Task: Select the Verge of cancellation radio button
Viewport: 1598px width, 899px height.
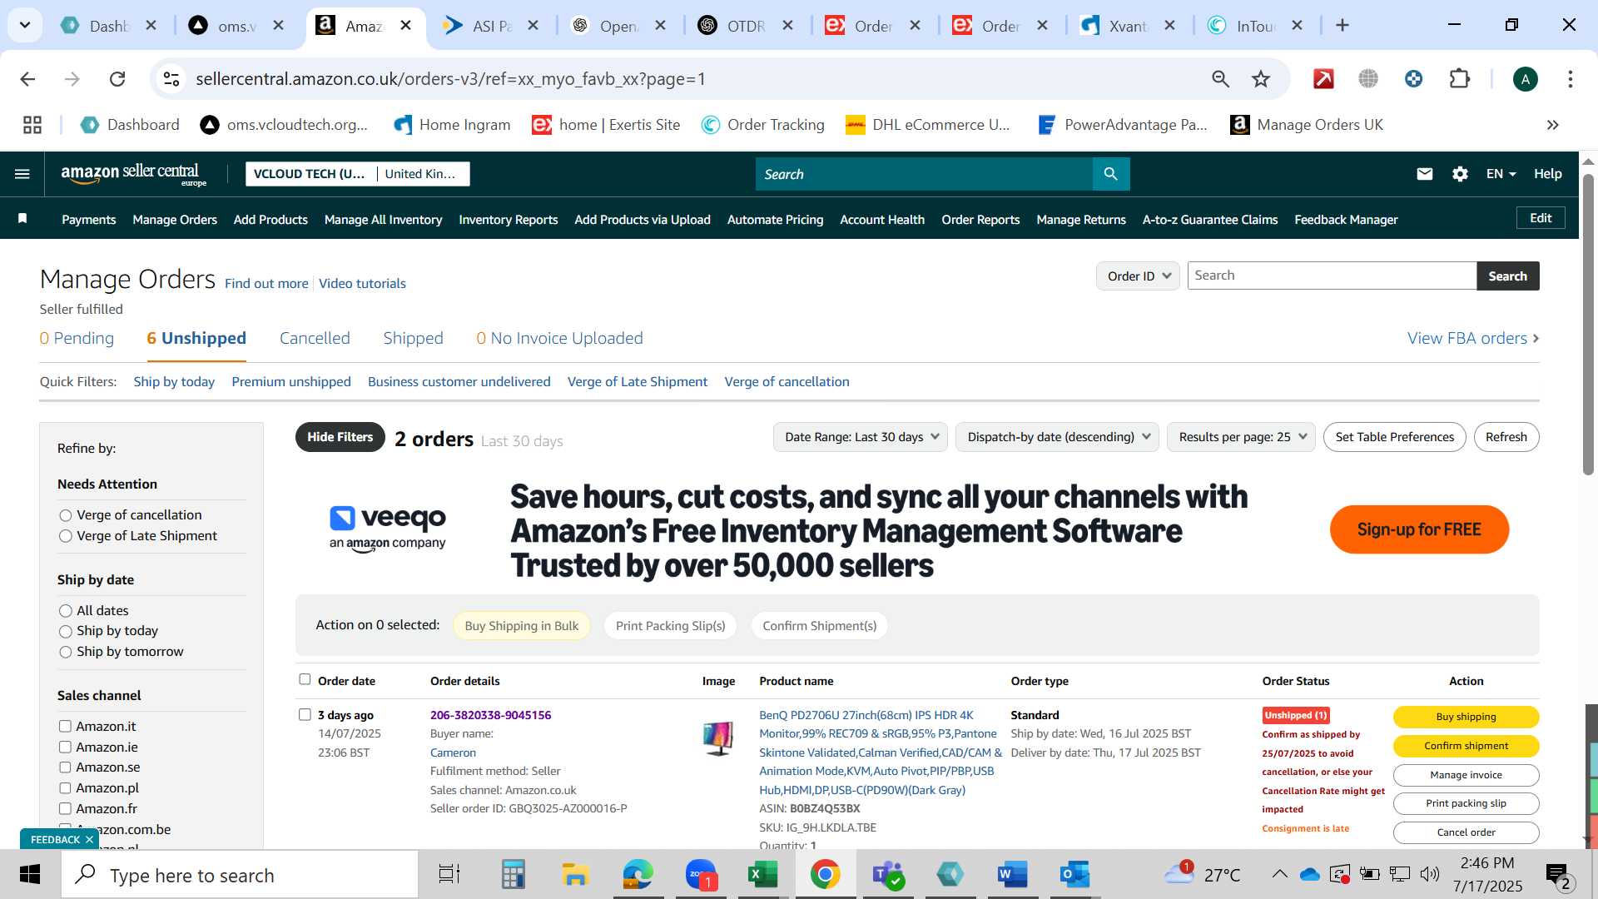Action: (x=66, y=515)
